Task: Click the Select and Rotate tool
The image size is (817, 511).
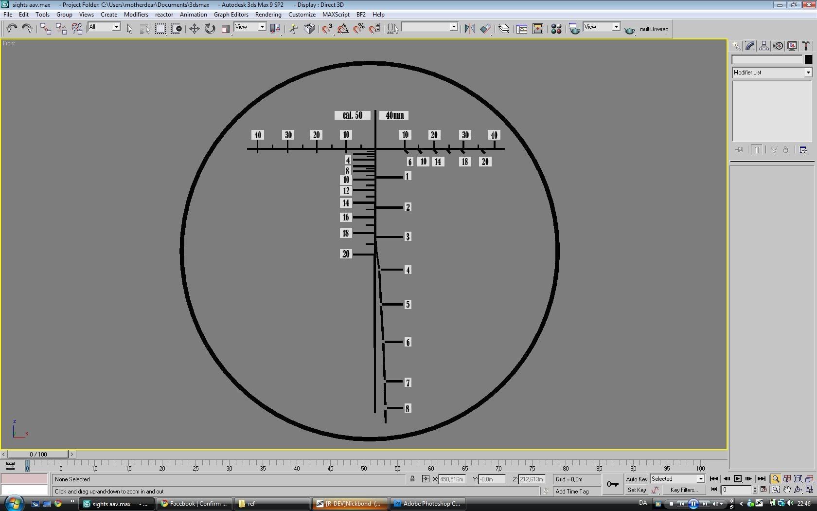Action: pyautogui.click(x=210, y=29)
